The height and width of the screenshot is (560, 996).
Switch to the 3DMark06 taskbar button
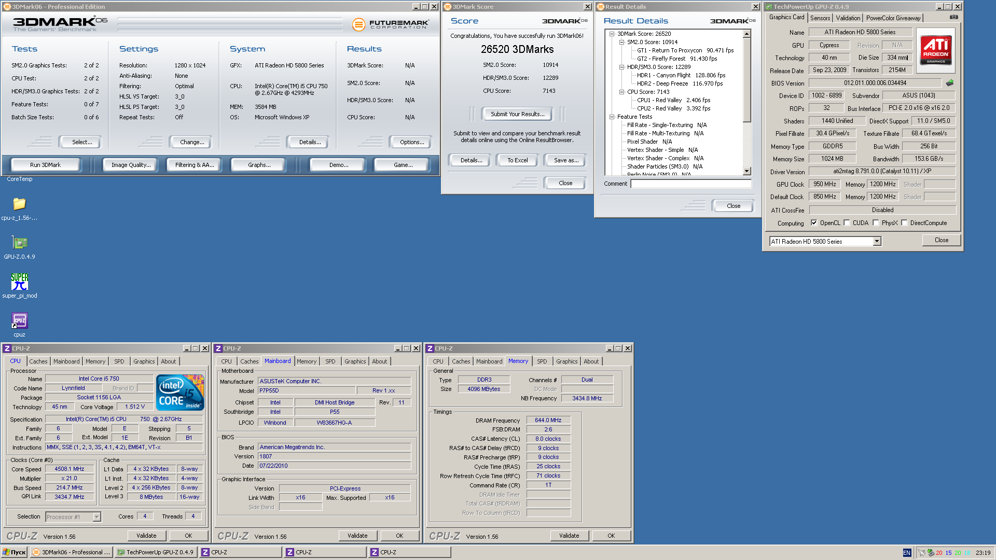point(72,552)
